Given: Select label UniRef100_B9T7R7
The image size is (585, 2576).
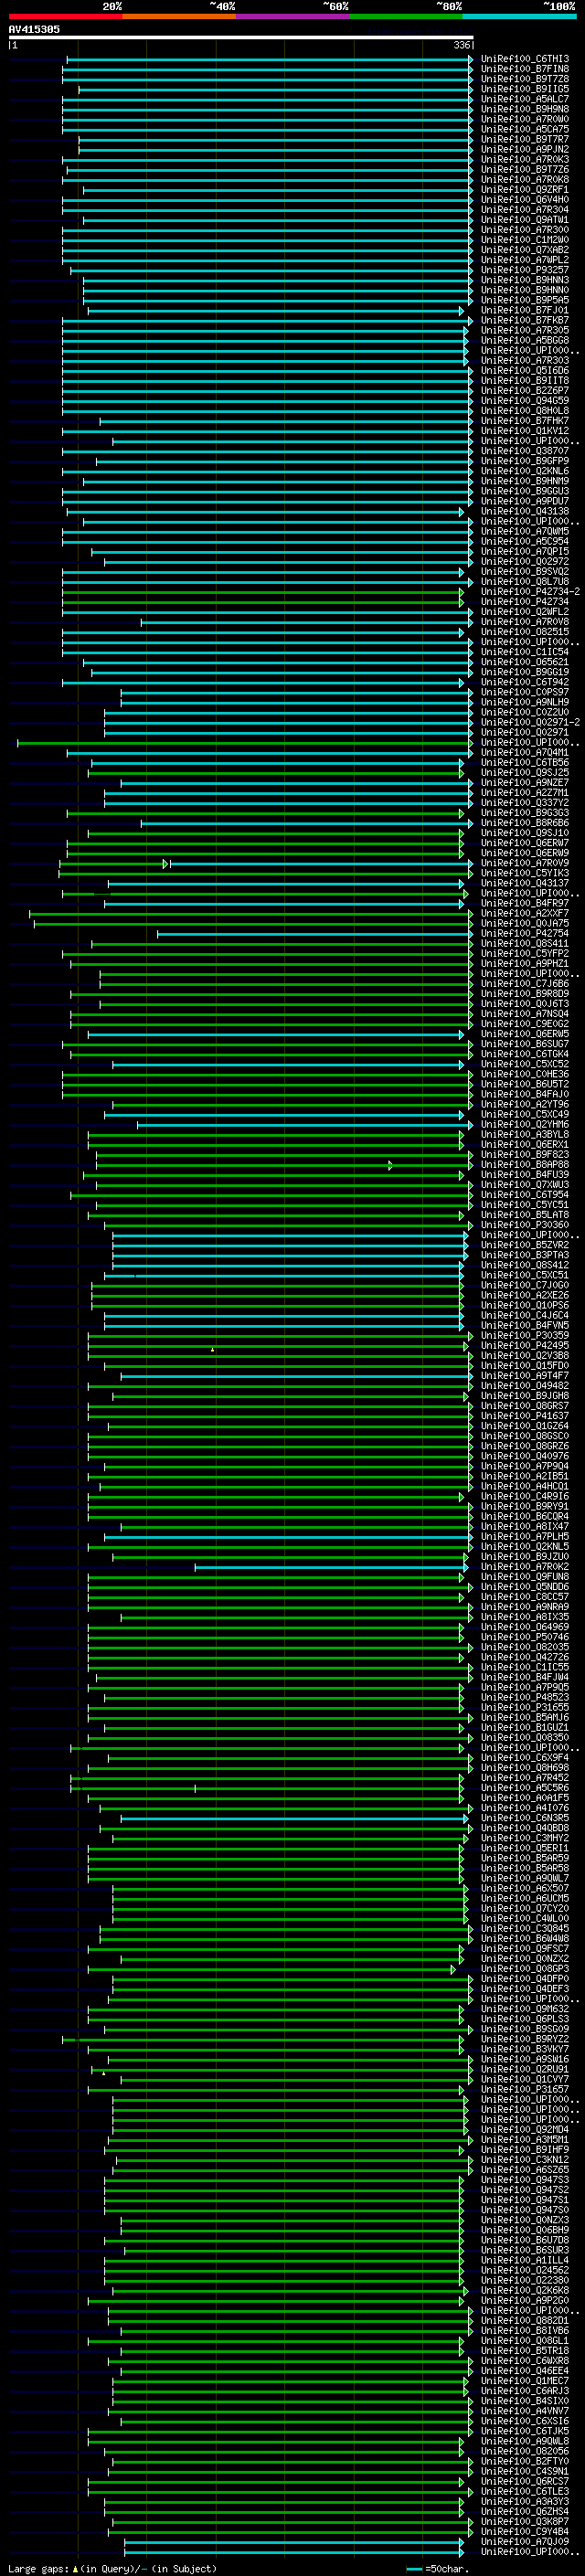Looking at the screenshot, I should point(525,139).
